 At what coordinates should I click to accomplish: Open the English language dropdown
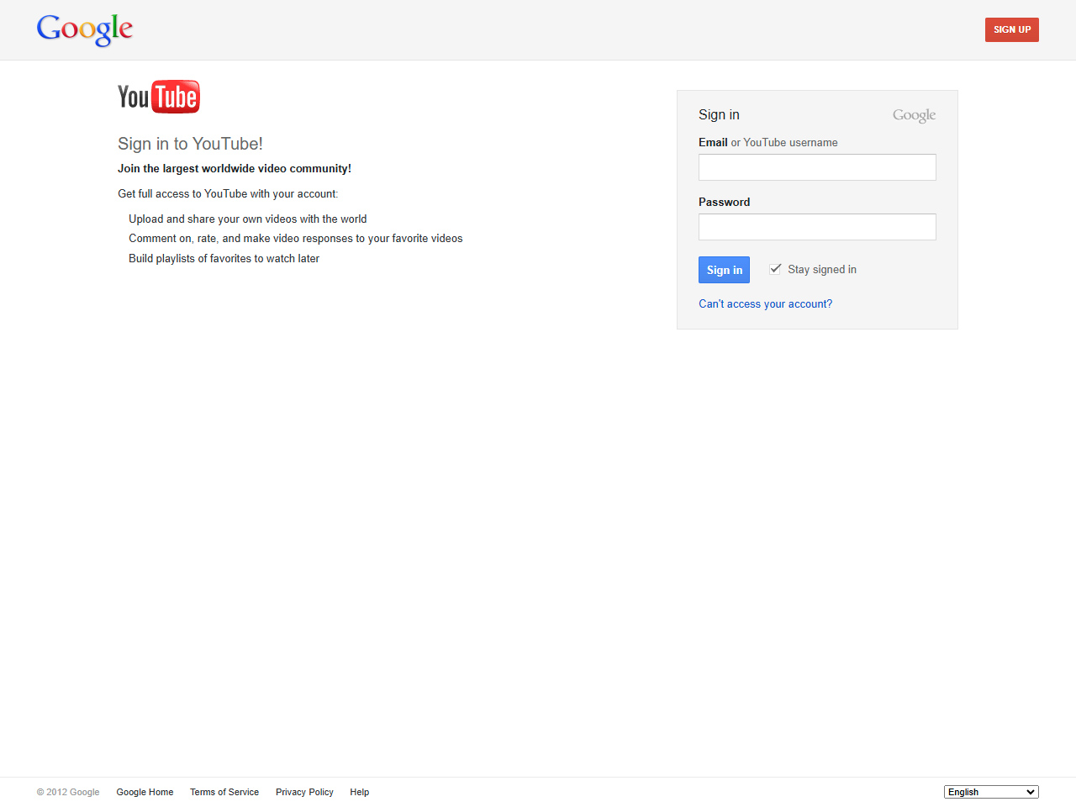tap(991, 792)
